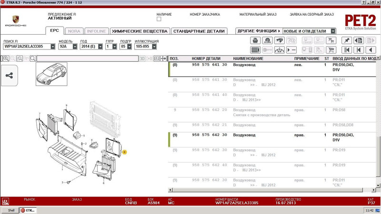This screenshot has width=381, height=214.
Task: Click the disc-with-pen toolbar icon
Action: coord(267,40)
